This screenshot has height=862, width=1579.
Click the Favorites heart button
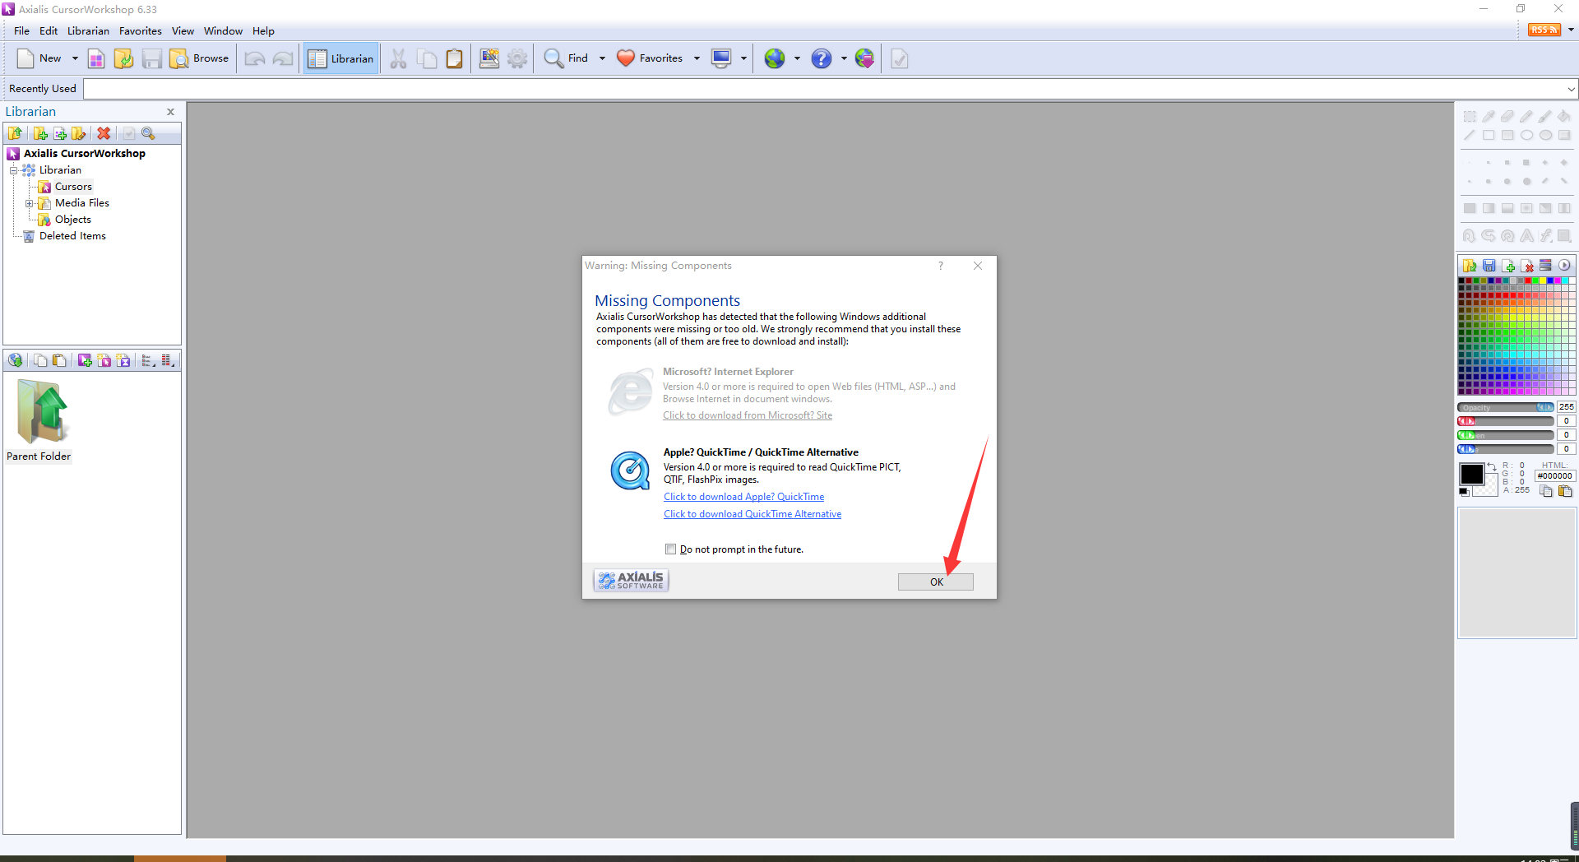coord(650,58)
